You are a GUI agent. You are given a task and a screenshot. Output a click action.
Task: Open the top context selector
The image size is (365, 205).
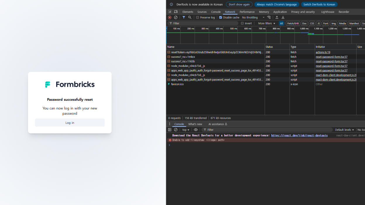click(186, 130)
